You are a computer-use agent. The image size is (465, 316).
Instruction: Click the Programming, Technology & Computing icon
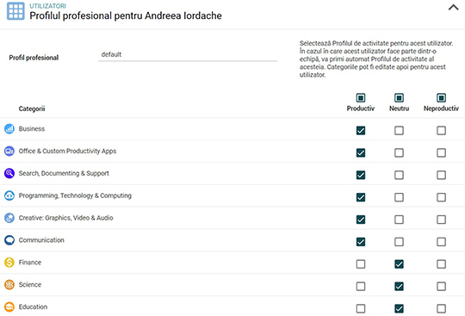pos(9,195)
